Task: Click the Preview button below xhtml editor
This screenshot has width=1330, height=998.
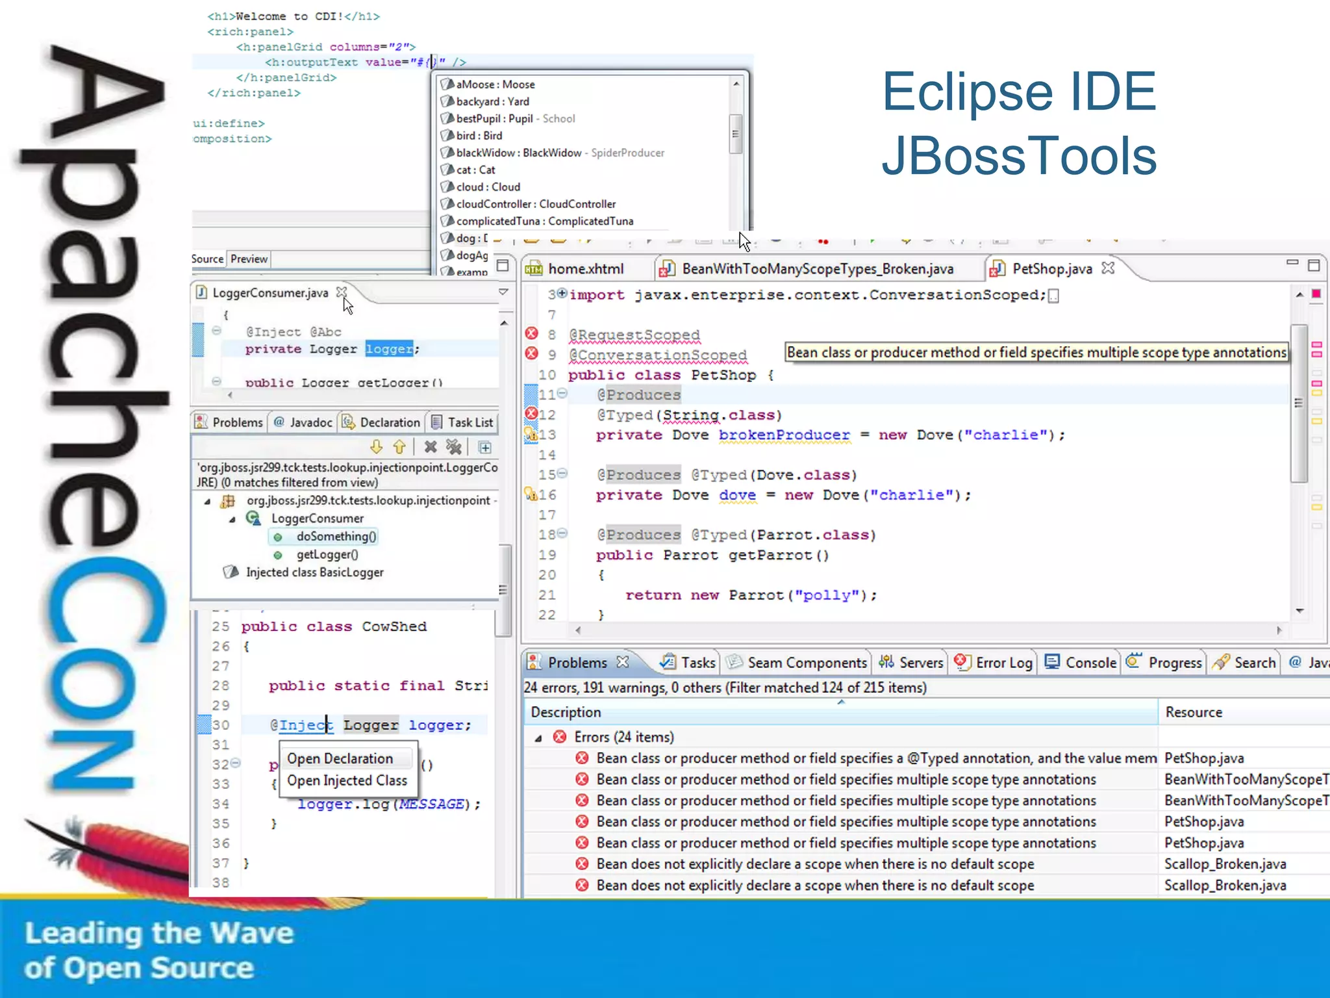Action: click(249, 259)
